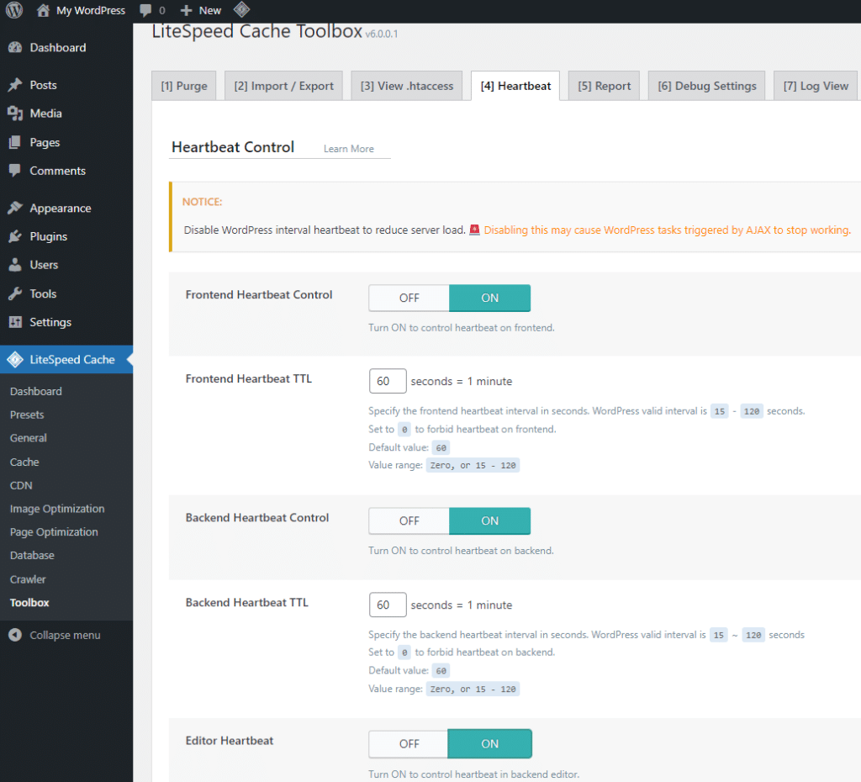
Task: Turn Backend Heartbeat Control OFF
Action: (x=409, y=520)
